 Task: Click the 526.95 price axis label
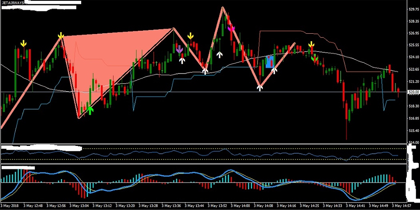[413, 33]
